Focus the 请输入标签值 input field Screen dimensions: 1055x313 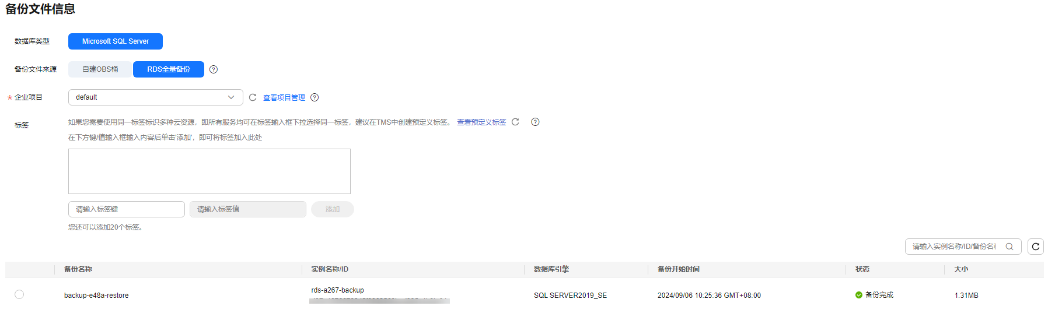pos(248,209)
